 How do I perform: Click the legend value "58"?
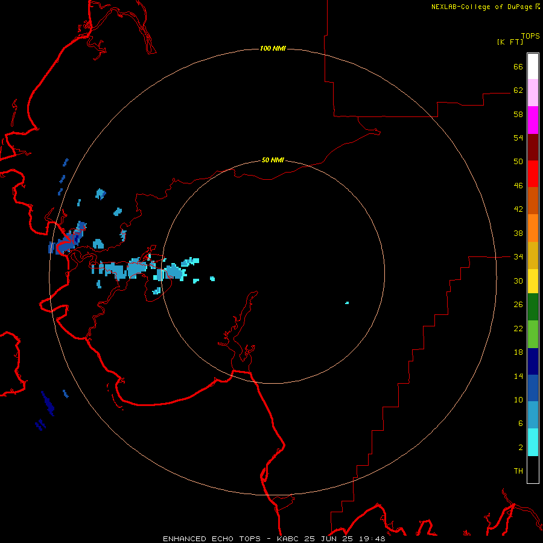pyautogui.click(x=518, y=114)
